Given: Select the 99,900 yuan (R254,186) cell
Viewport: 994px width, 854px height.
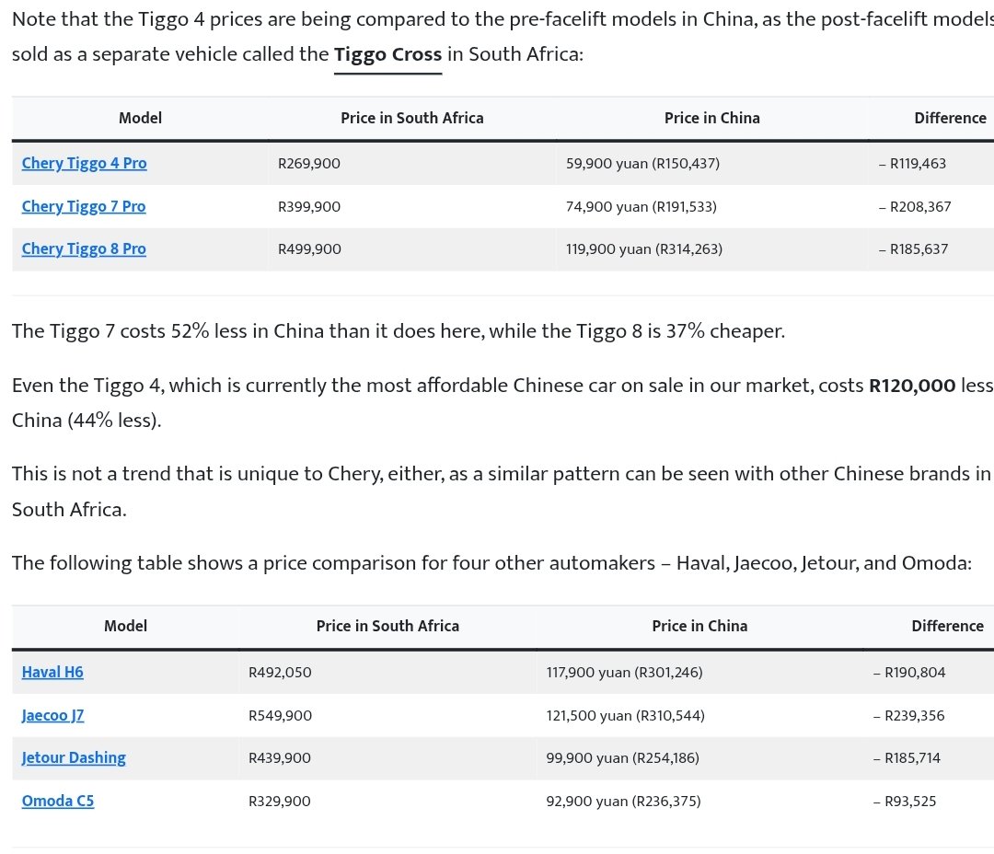Looking at the screenshot, I should (699, 757).
